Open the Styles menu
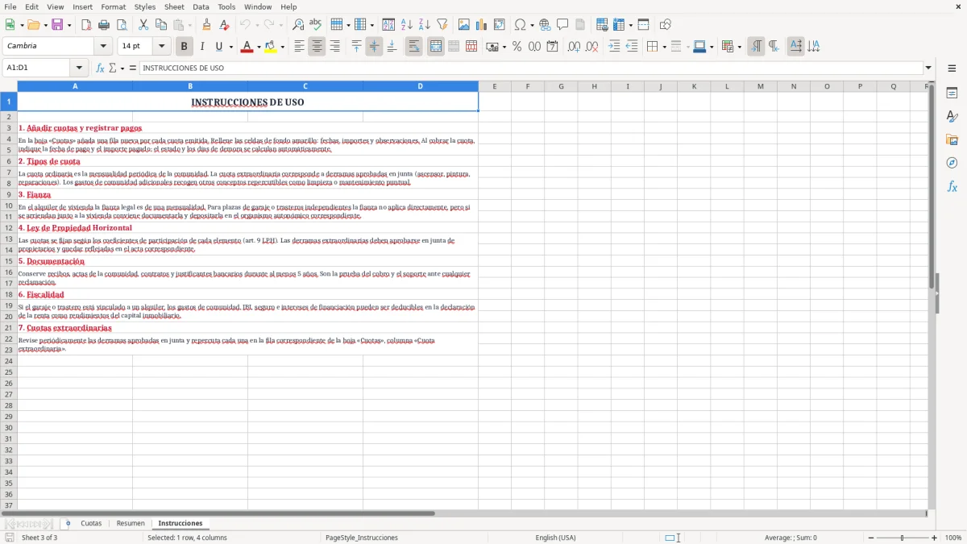967x544 pixels. coord(145,6)
